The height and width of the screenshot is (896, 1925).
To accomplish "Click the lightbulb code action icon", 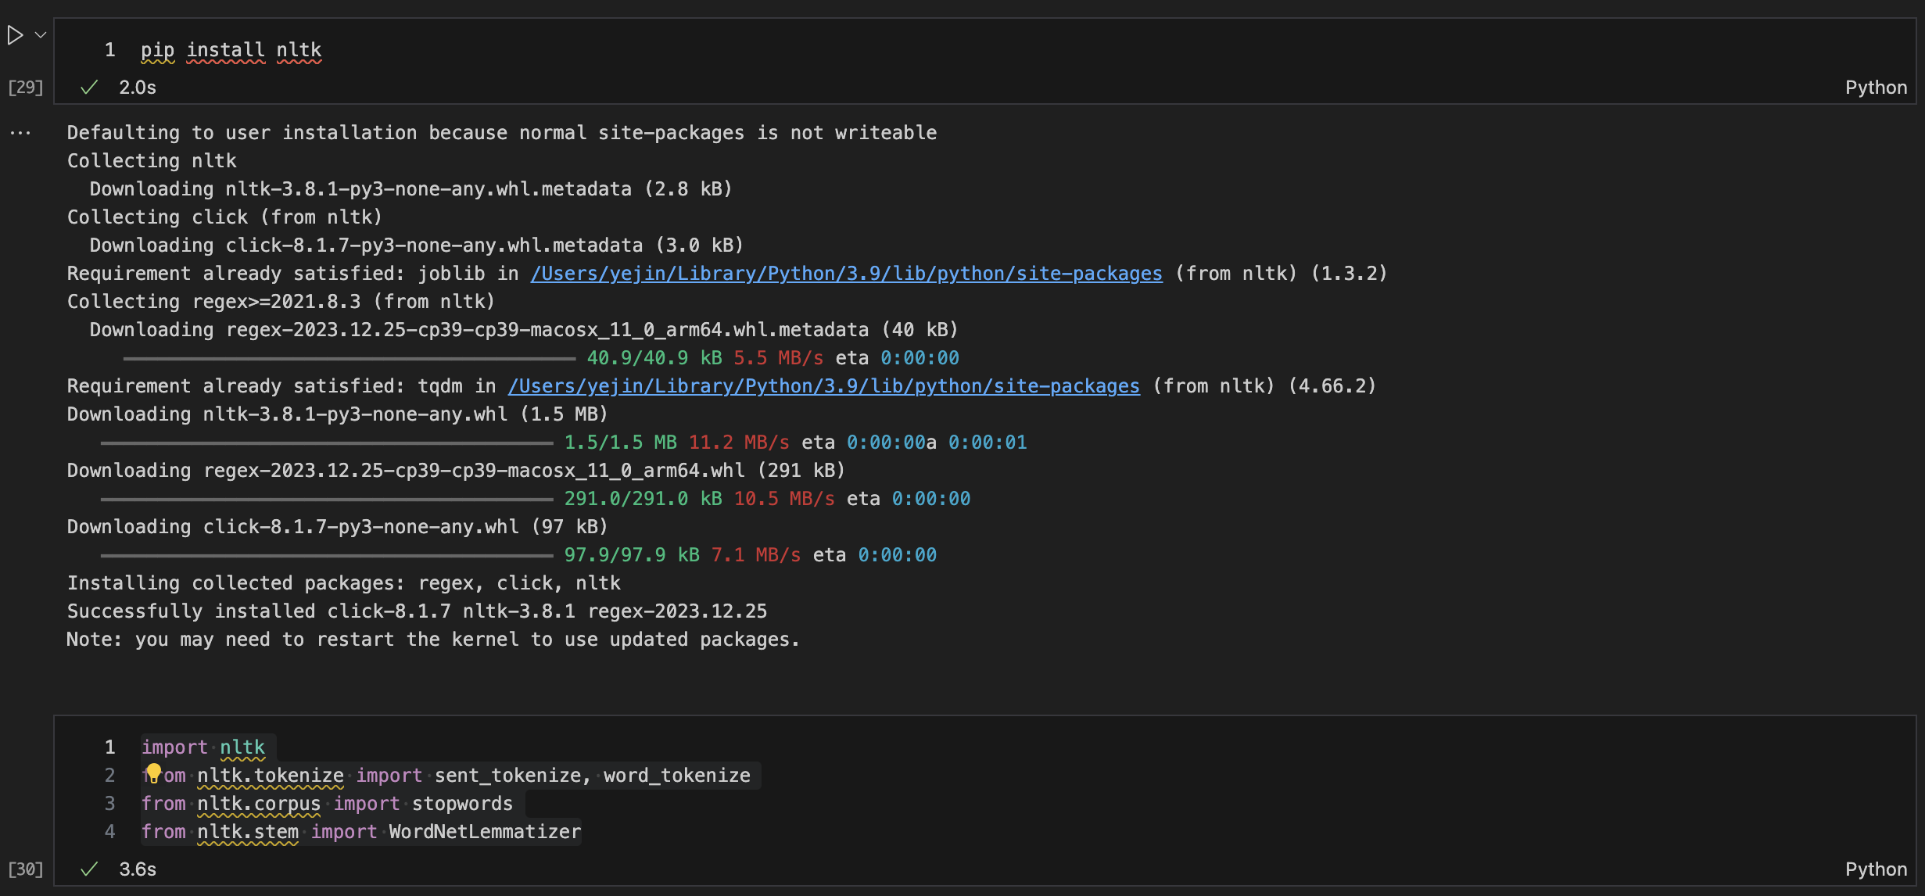I will tap(154, 773).
